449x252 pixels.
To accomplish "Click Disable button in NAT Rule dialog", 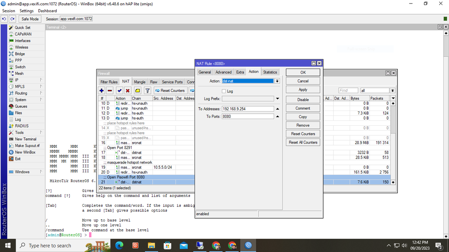I will click(x=303, y=100).
